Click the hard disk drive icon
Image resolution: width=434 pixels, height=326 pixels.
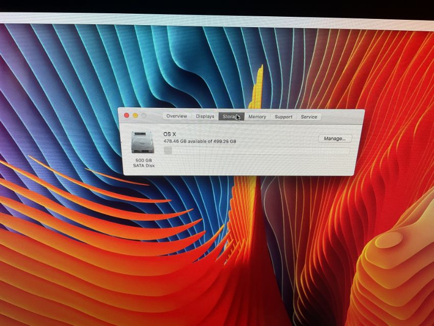pyautogui.click(x=142, y=143)
